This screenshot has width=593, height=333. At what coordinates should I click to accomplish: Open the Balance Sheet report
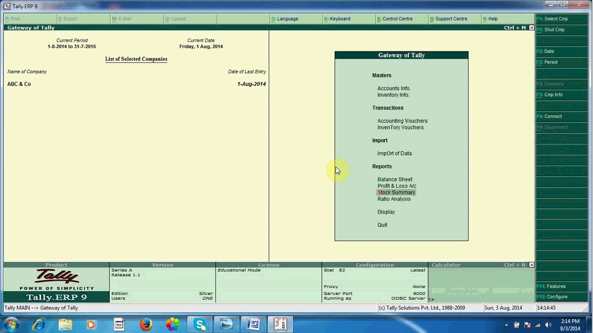(395, 179)
